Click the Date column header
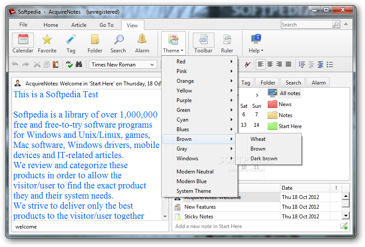The image size is (365, 247). coord(305,188)
